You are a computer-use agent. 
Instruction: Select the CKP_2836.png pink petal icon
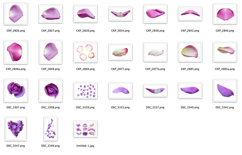point(155,14)
